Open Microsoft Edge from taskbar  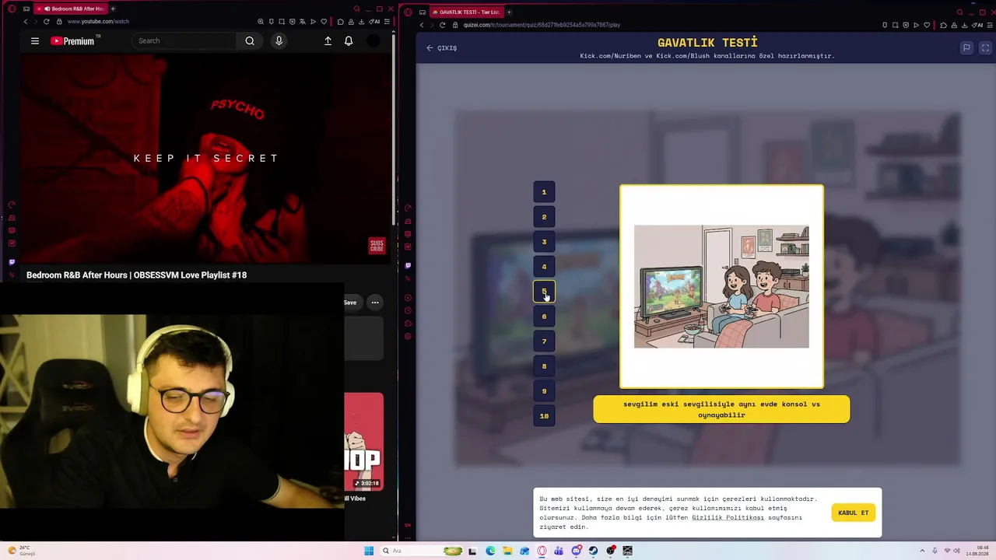[490, 551]
